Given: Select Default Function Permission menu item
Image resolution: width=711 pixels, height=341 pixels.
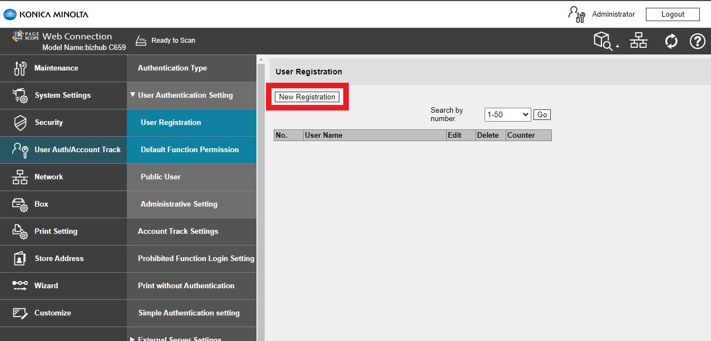Looking at the screenshot, I should [x=190, y=150].
